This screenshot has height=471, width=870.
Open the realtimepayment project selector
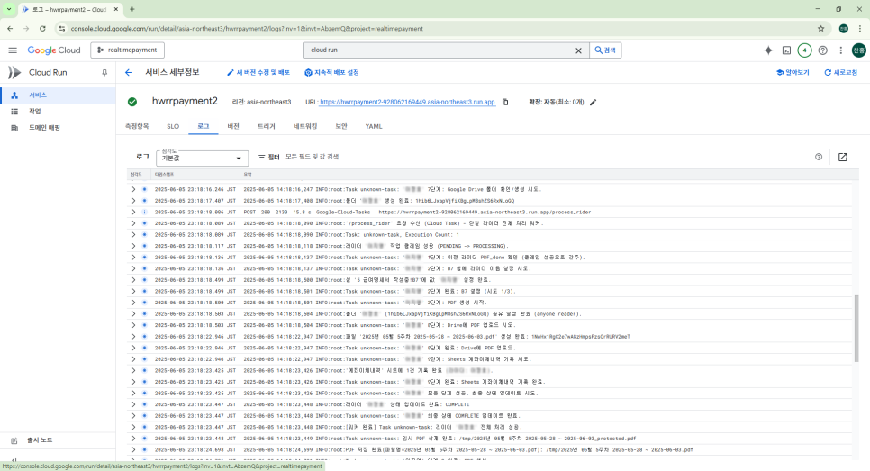[x=128, y=50]
